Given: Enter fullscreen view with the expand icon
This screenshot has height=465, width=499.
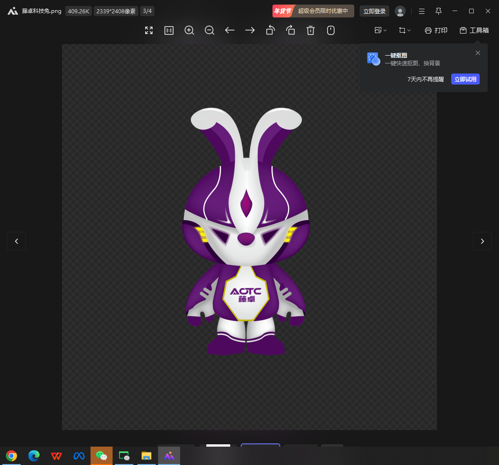Looking at the screenshot, I should pyautogui.click(x=148, y=30).
